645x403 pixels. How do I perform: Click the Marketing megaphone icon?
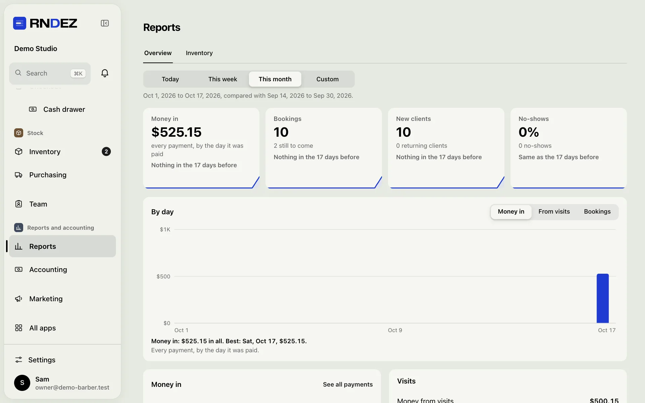click(x=19, y=299)
